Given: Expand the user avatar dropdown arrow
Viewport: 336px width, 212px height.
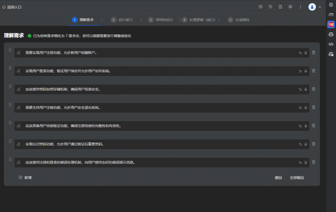Looking at the screenshot, I should pos(320,7).
